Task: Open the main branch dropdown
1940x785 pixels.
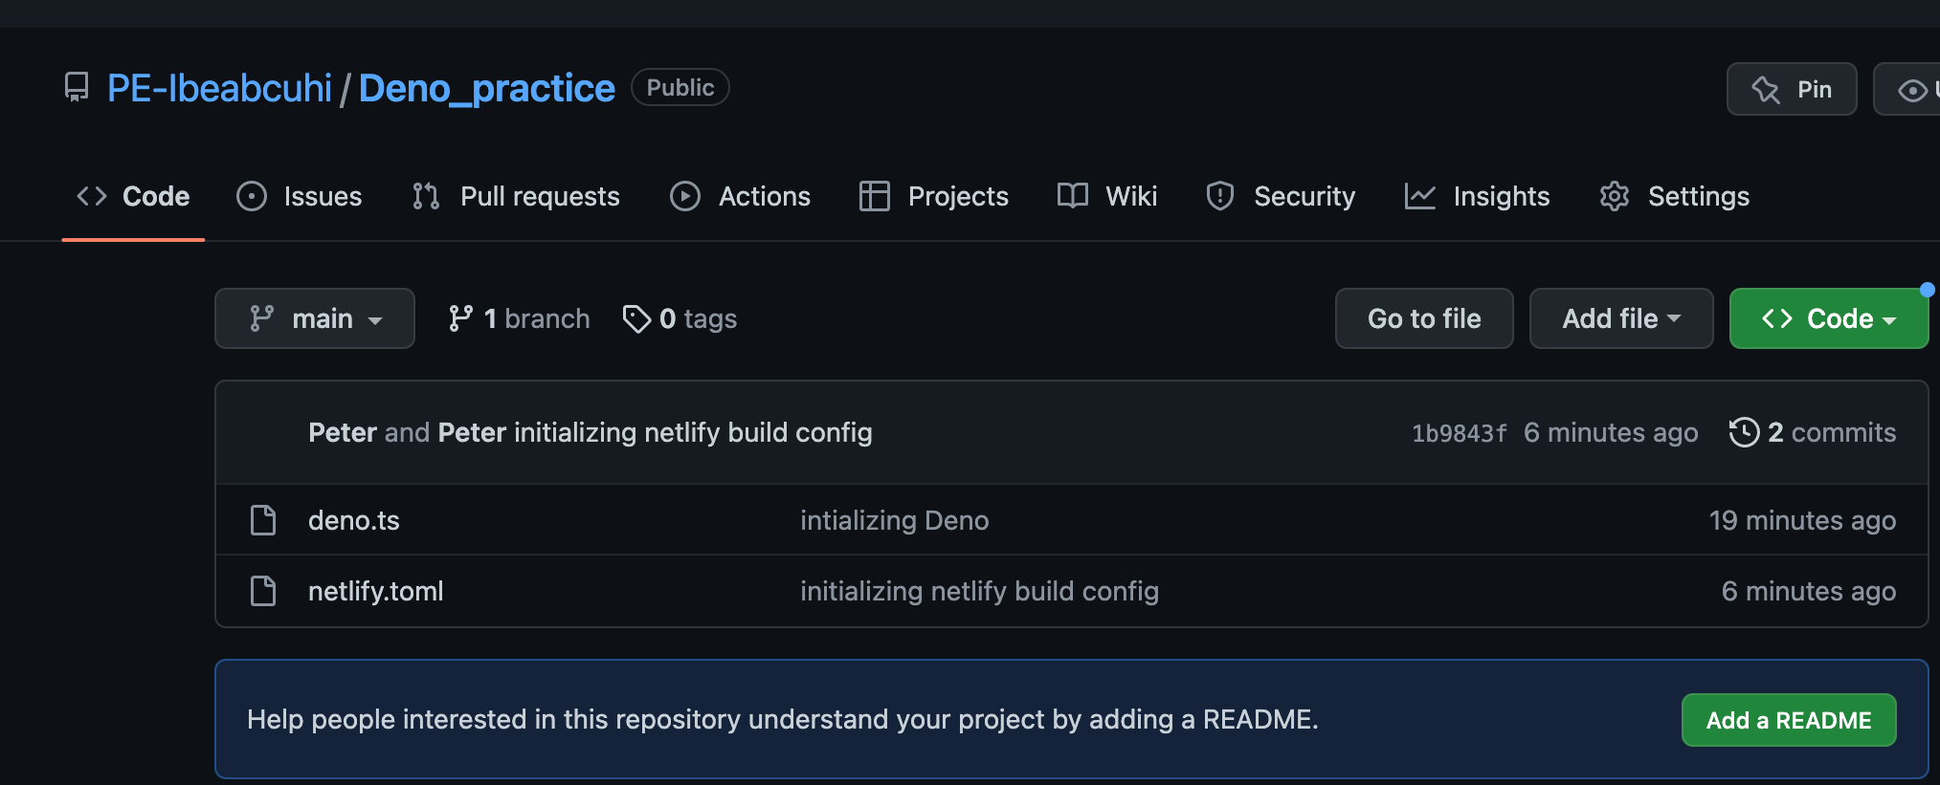Action: [315, 318]
